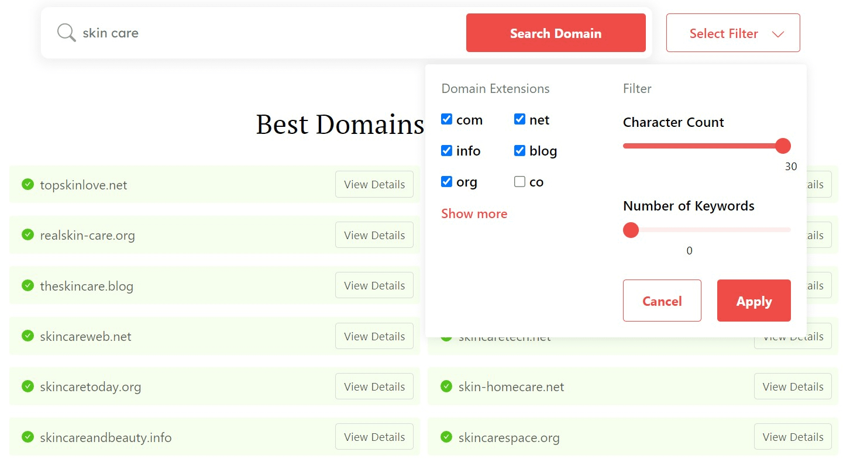Uncheck the blog extension checkbox
The width and height of the screenshot is (843, 466).
(519, 150)
